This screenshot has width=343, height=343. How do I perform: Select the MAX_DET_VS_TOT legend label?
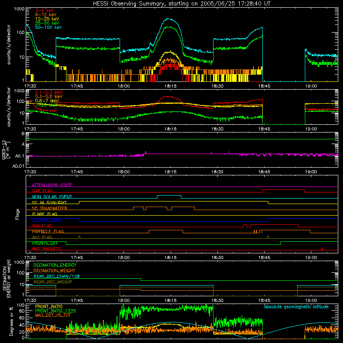(53, 315)
